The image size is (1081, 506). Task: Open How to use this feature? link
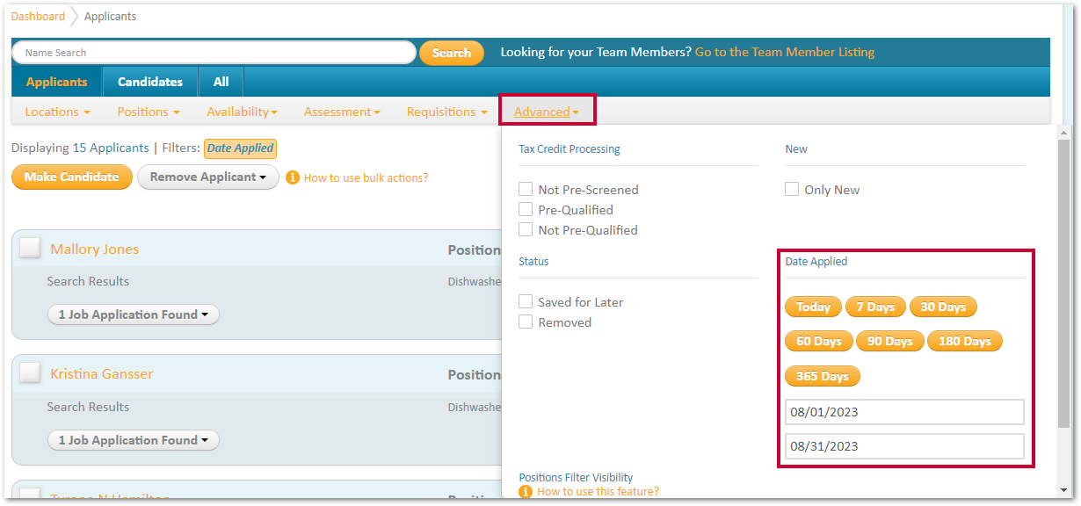(x=598, y=492)
